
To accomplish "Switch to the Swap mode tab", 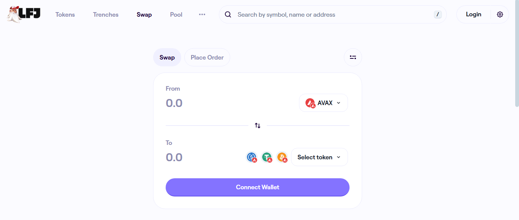I will 167,58.
